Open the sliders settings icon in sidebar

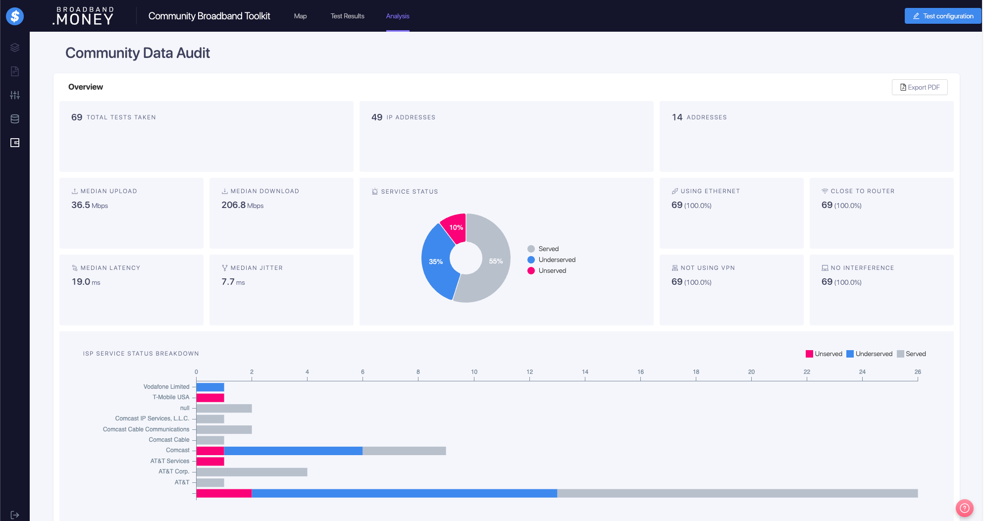pos(15,95)
